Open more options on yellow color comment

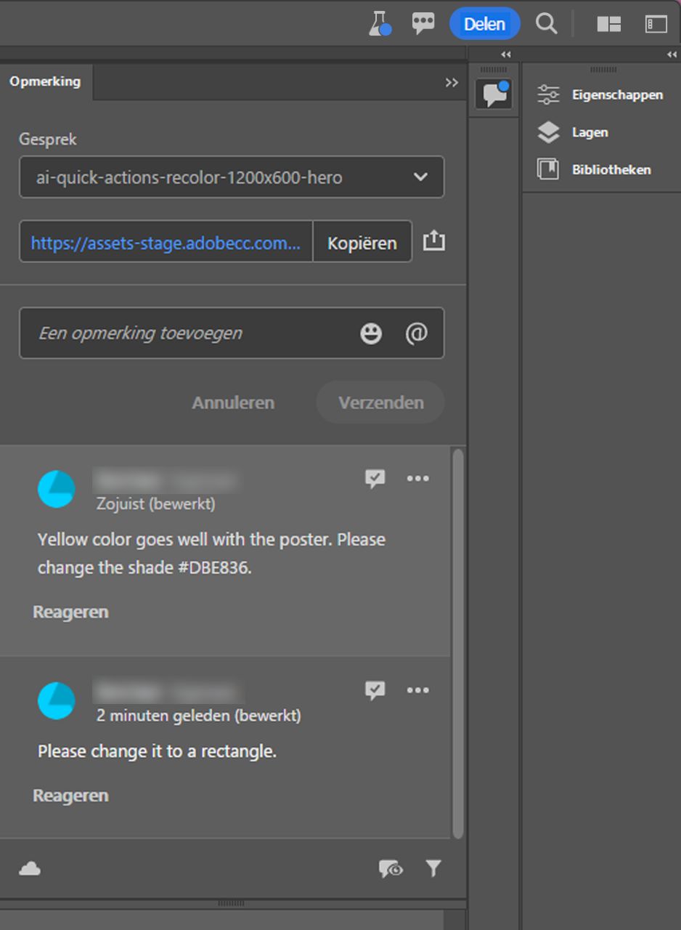click(x=418, y=479)
